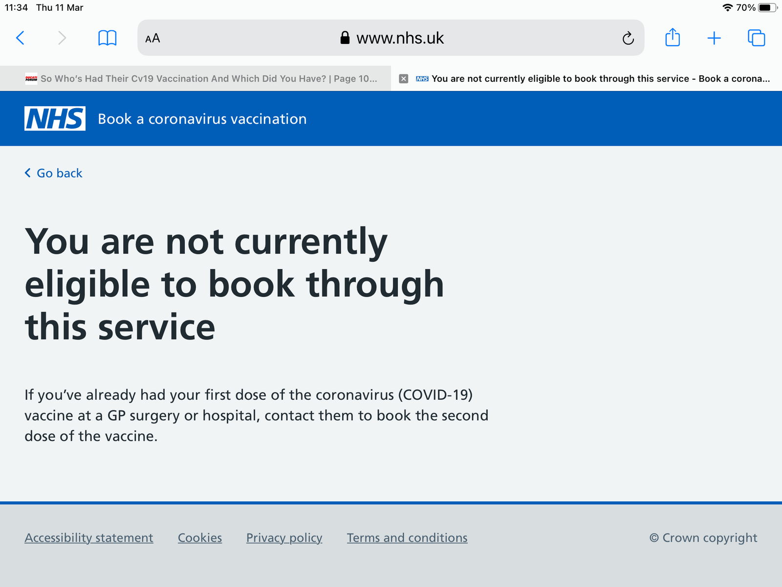Tap the battery indicator in status bar
782x587 pixels.
coord(767,7)
